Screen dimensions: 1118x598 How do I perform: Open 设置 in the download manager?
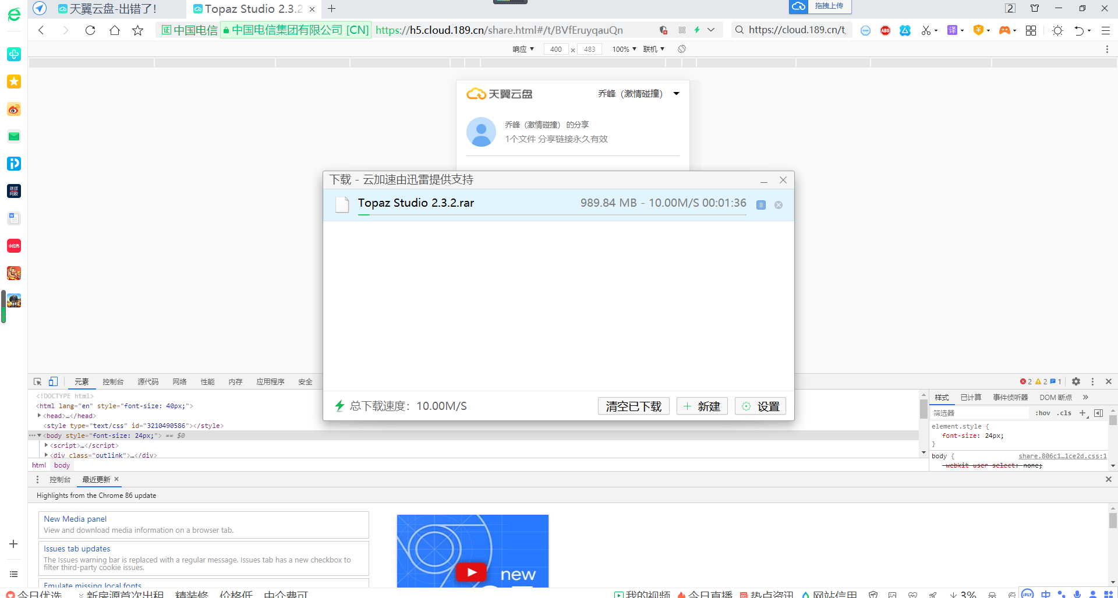pyautogui.click(x=760, y=406)
